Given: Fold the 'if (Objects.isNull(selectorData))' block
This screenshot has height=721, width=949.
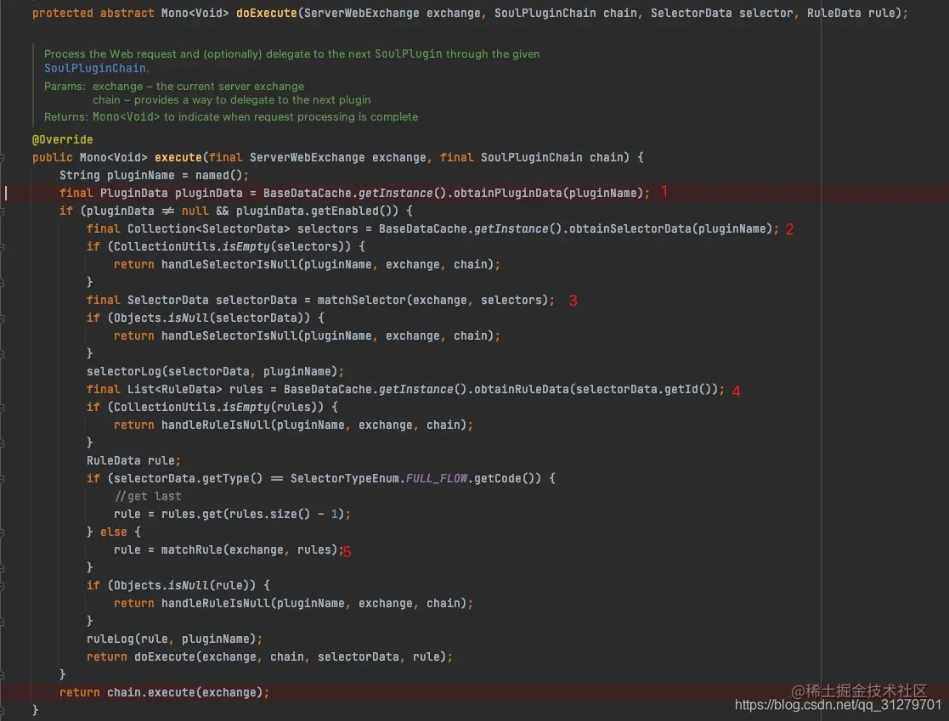Looking at the screenshot, I should [2, 318].
